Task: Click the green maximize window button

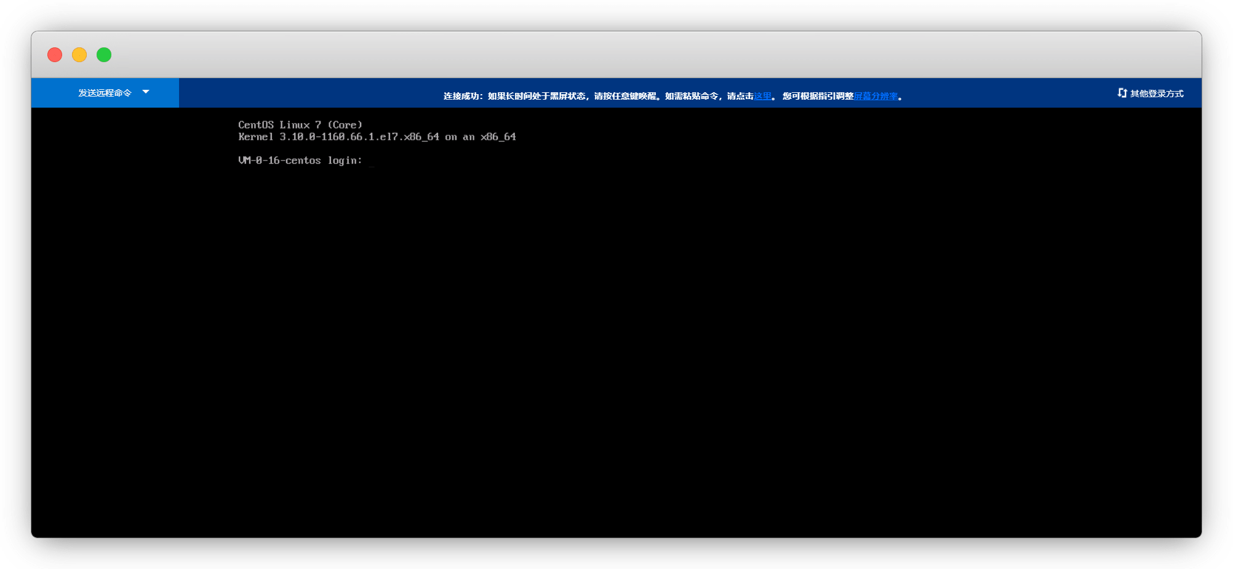Action: [x=104, y=55]
